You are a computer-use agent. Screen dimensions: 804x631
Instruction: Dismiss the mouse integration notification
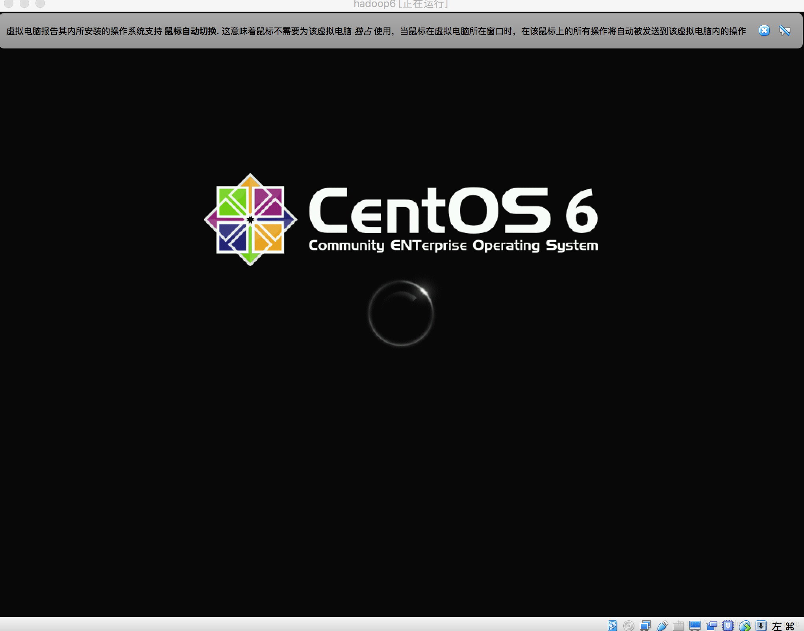click(x=764, y=31)
